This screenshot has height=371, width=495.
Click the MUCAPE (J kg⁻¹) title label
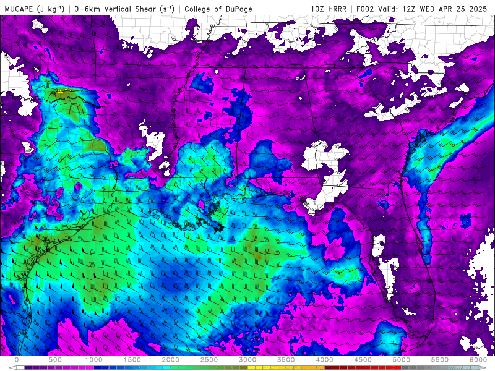[x=35, y=9]
